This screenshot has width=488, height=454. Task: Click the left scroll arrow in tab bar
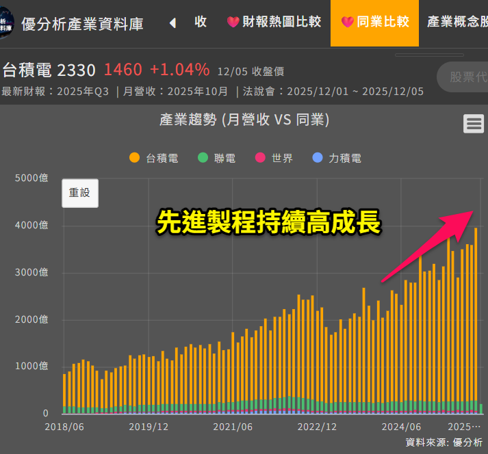coord(172,23)
